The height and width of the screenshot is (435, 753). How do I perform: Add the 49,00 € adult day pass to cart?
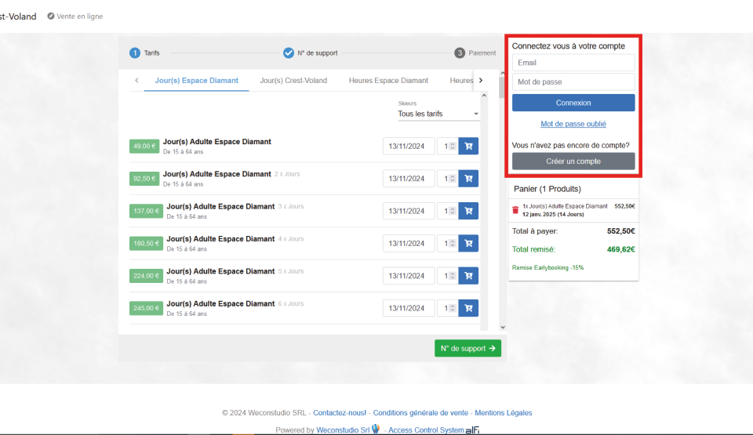click(468, 146)
